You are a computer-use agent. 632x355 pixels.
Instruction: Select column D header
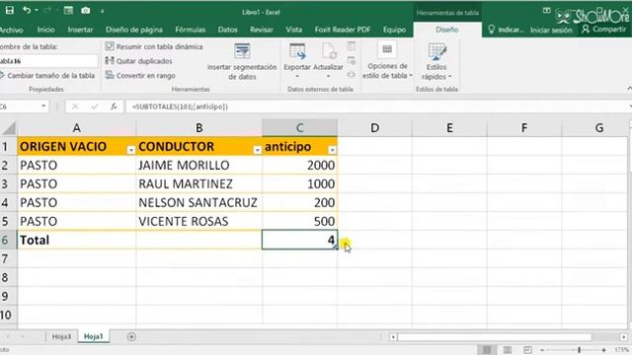pyautogui.click(x=375, y=128)
